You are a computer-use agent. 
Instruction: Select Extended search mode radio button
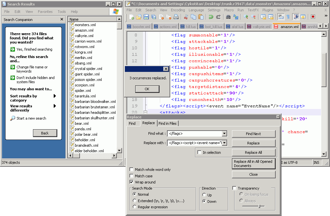coord(135,201)
